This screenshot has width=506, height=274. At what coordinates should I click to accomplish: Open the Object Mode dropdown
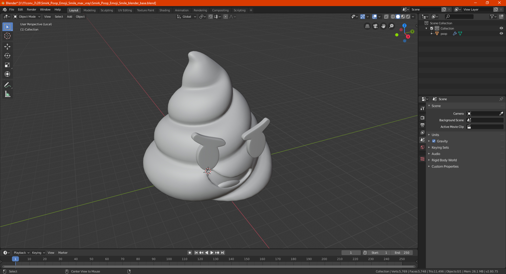click(x=27, y=17)
